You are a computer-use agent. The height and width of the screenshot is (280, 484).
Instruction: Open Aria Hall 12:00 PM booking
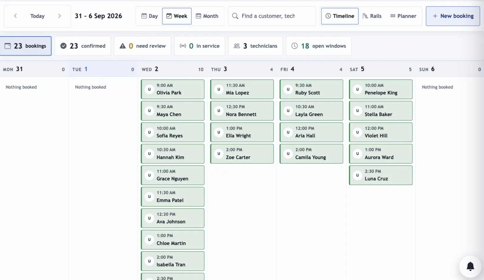(x=311, y=132)
